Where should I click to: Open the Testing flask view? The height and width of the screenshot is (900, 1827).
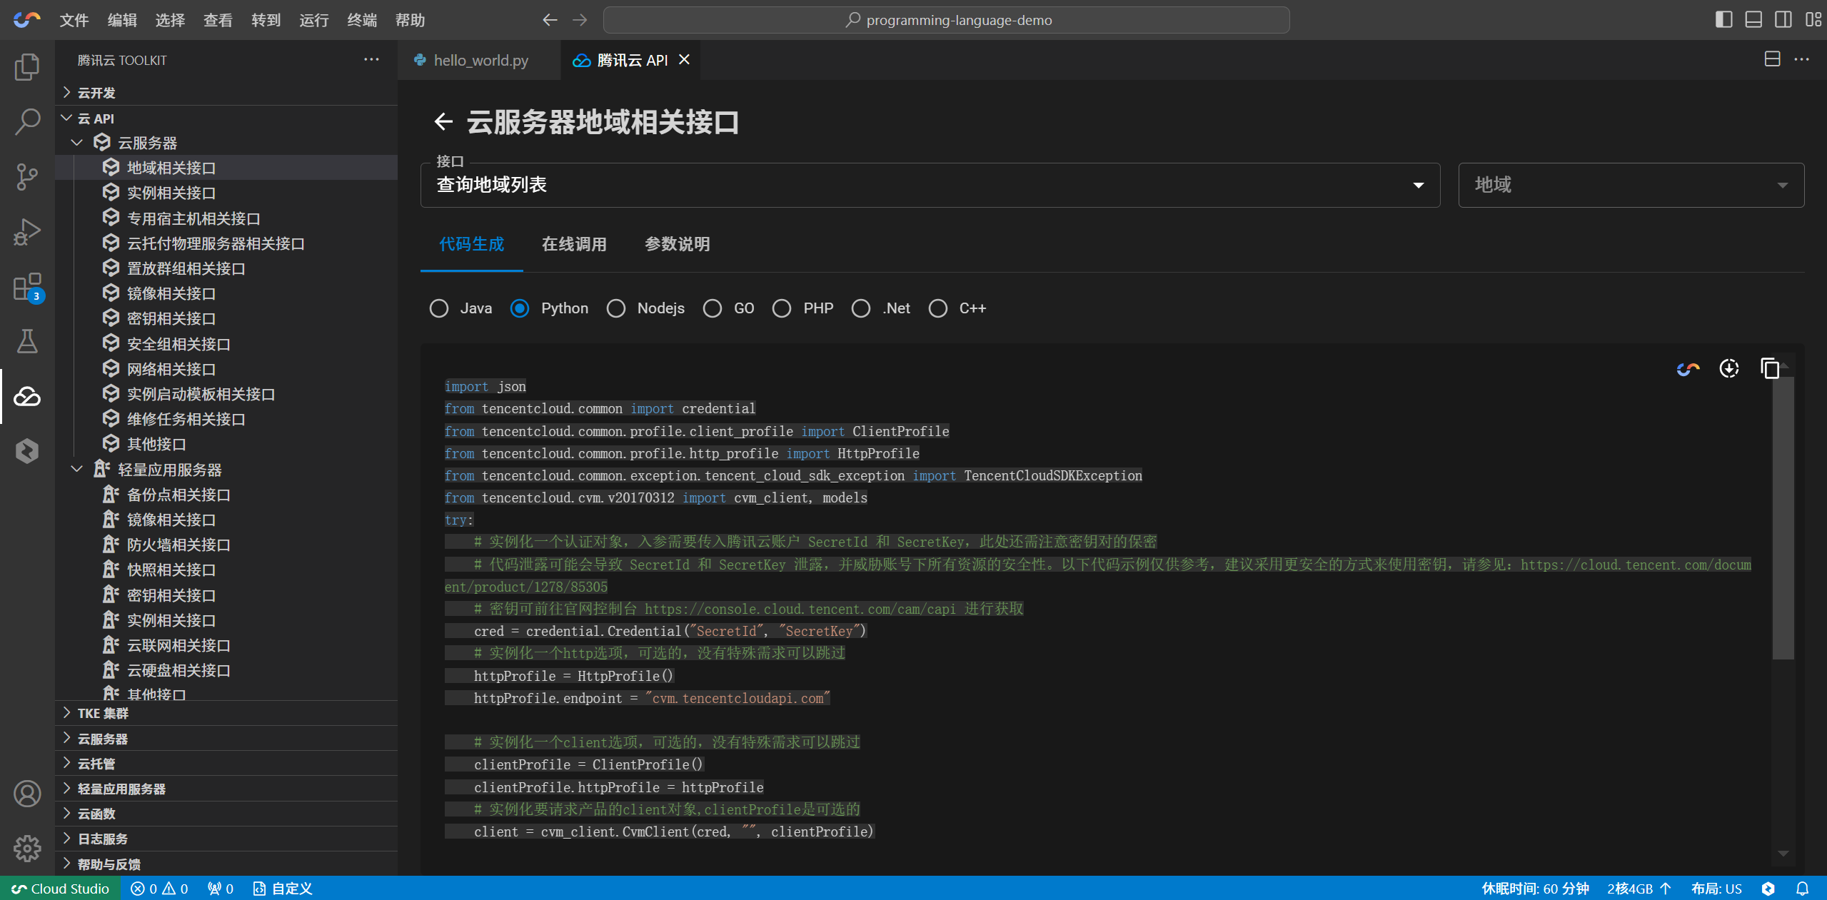click(27, 341)
